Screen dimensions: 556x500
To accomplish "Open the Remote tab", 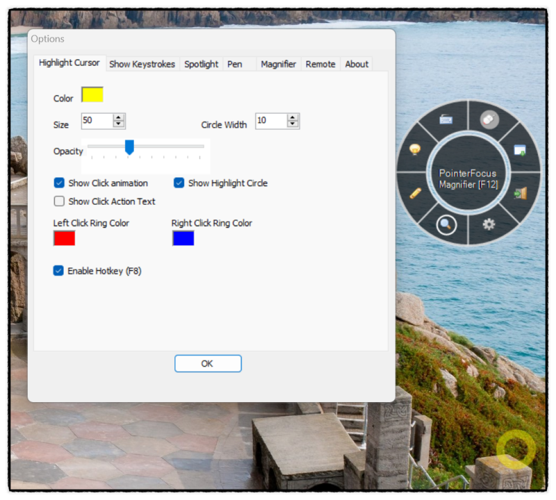I will 320,64.
